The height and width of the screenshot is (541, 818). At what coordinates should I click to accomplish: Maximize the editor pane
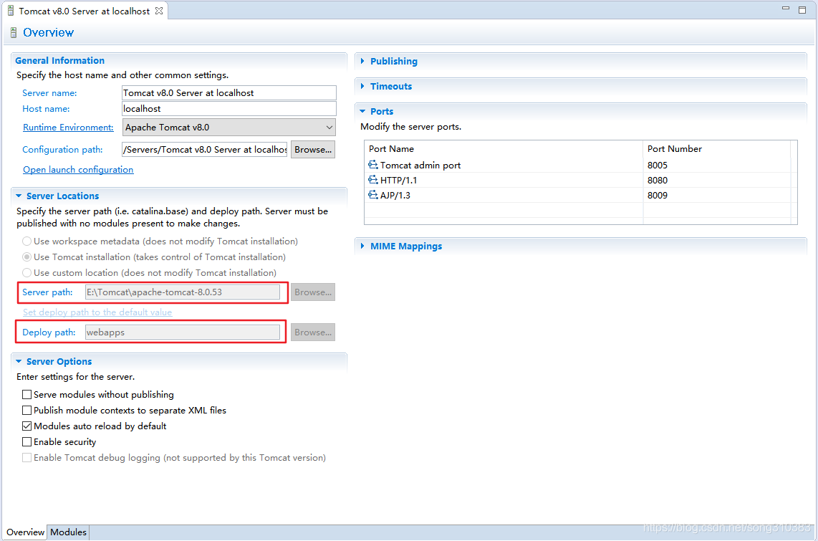click(x=802, y=10)
